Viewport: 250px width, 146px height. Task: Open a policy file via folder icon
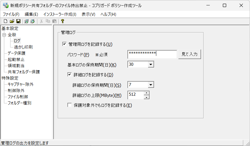(x=12, y=21)
